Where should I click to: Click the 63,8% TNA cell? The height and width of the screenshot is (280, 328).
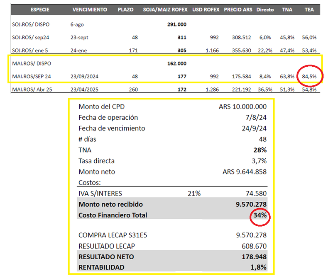pyautogui.click(x=287, y=77)
